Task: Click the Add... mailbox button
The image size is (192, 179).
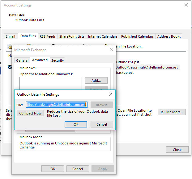Action: pyautogui.click(x=96, y=81)
